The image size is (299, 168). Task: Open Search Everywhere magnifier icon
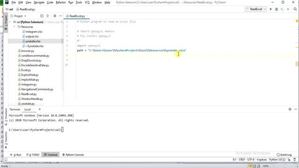[295, 9]
